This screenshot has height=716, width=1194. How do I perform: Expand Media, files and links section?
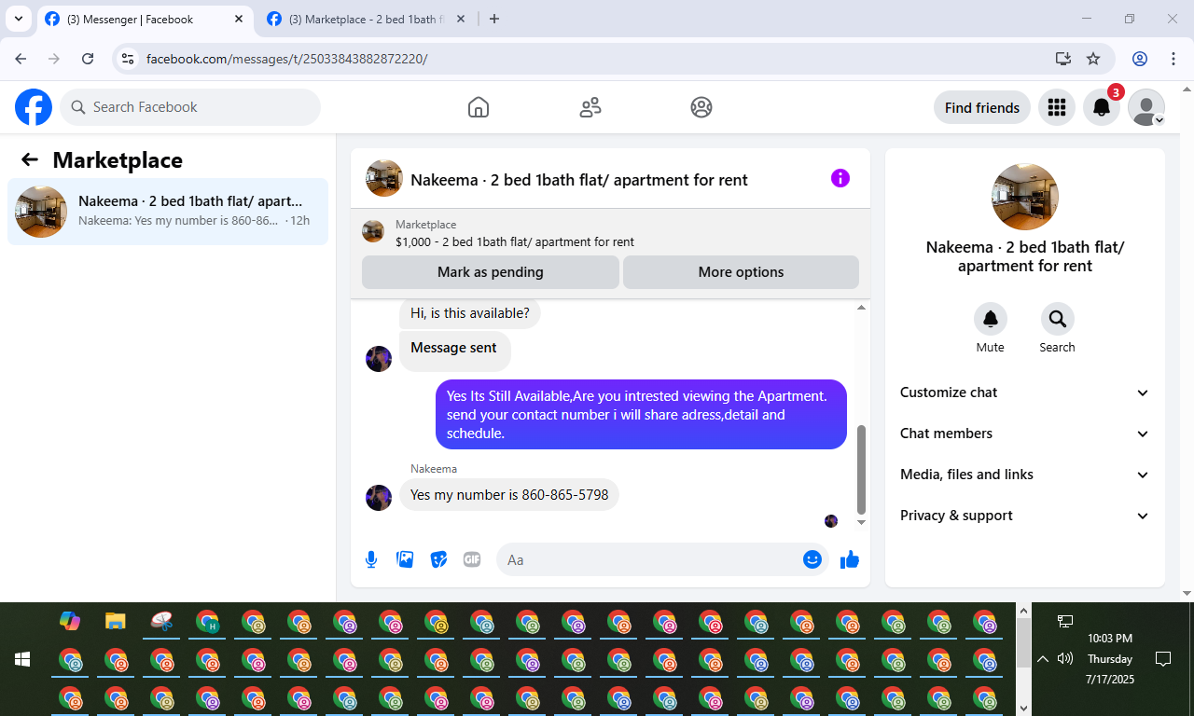(1025, 475)
